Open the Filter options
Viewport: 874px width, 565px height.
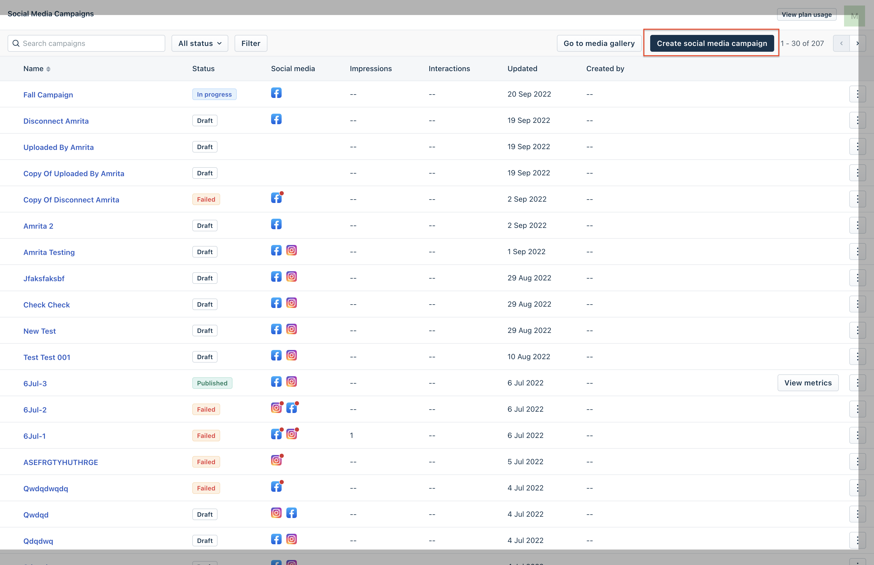(x=251, y=44)
